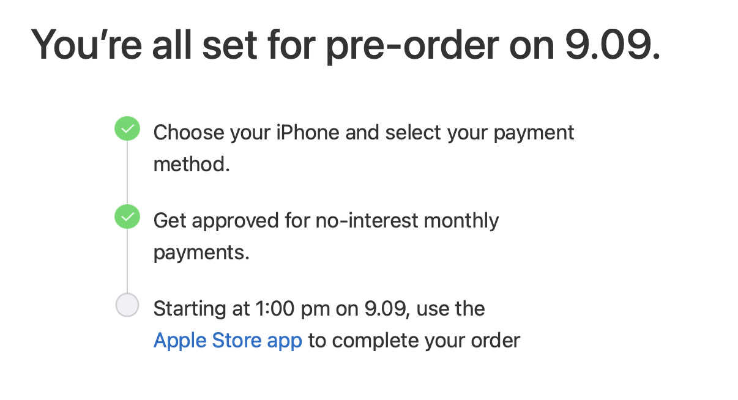Click the Choose your iPhone step text
The height and width of the screenshot is (400, 738).
pyautogui.click(x=363, y=149)
